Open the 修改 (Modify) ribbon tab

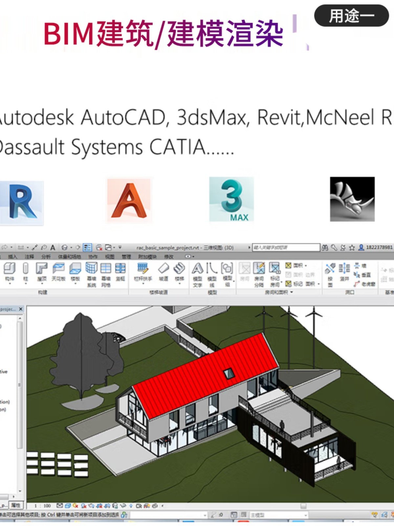[169, 256]
